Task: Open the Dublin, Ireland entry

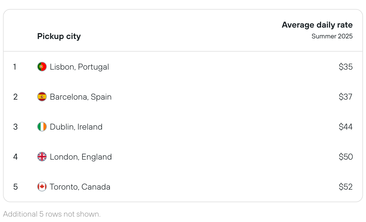Action: (x=76, y=127)
